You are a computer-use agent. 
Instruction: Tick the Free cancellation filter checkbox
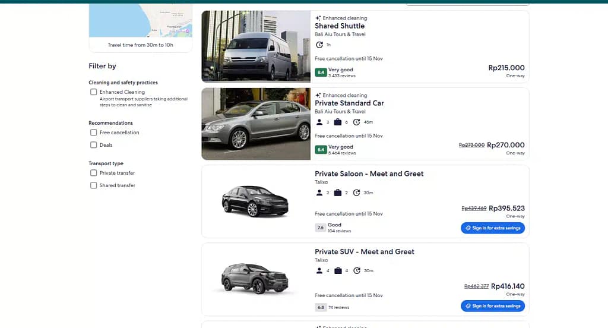(93, 133)
